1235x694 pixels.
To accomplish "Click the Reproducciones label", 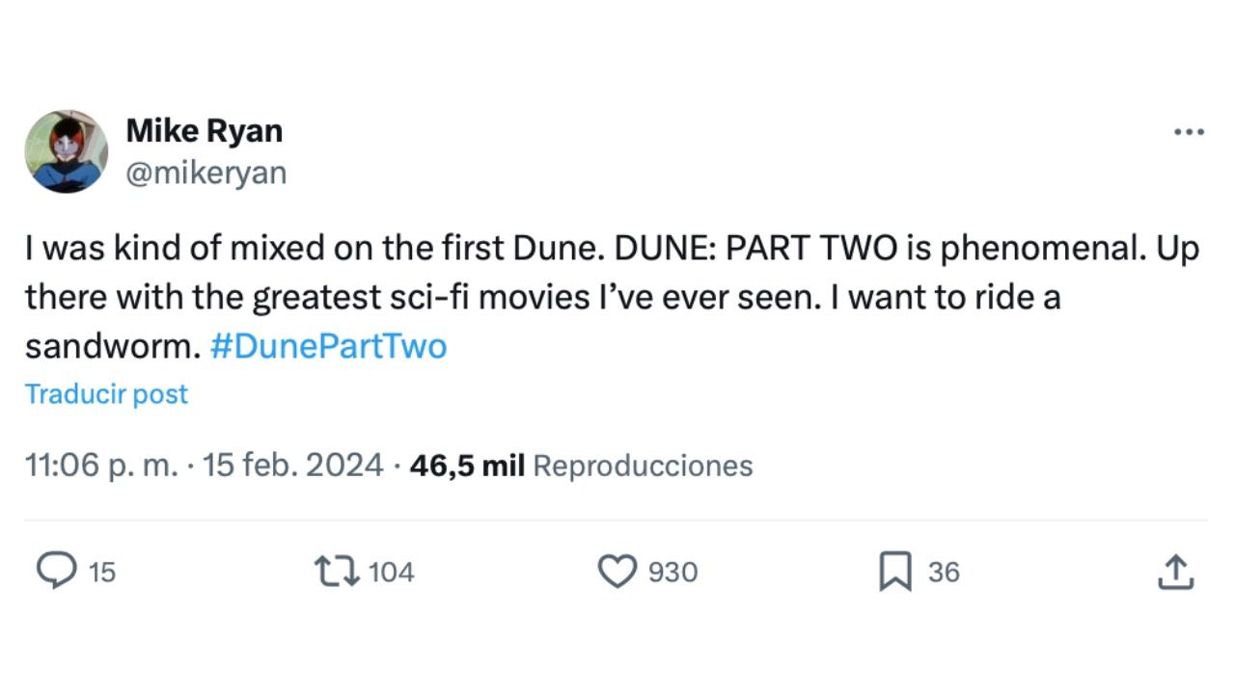I will click(x=643, y=466).
